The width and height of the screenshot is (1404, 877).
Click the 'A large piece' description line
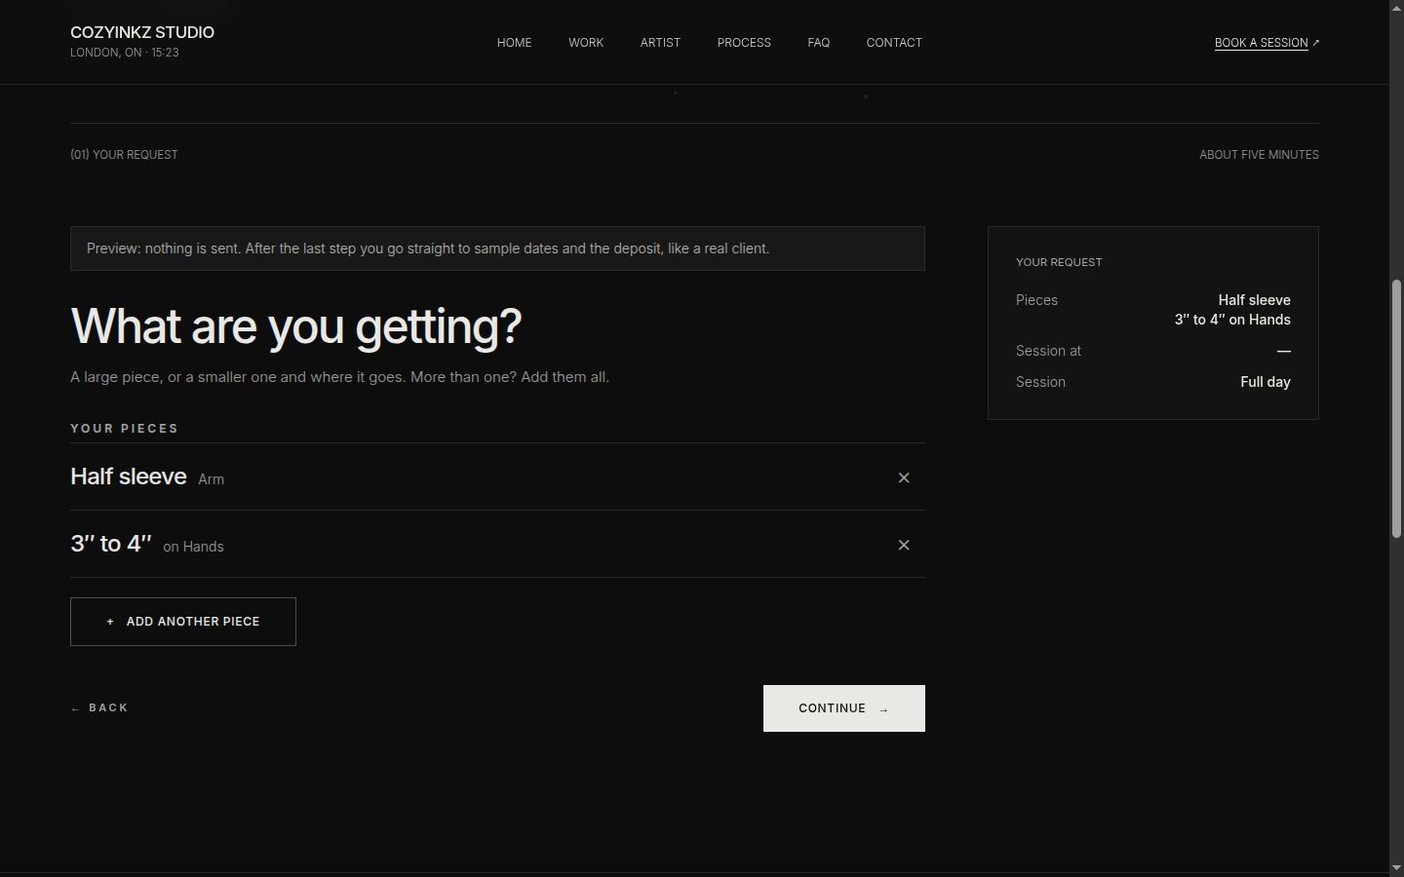pyautogui.click(x=339, y=377)
